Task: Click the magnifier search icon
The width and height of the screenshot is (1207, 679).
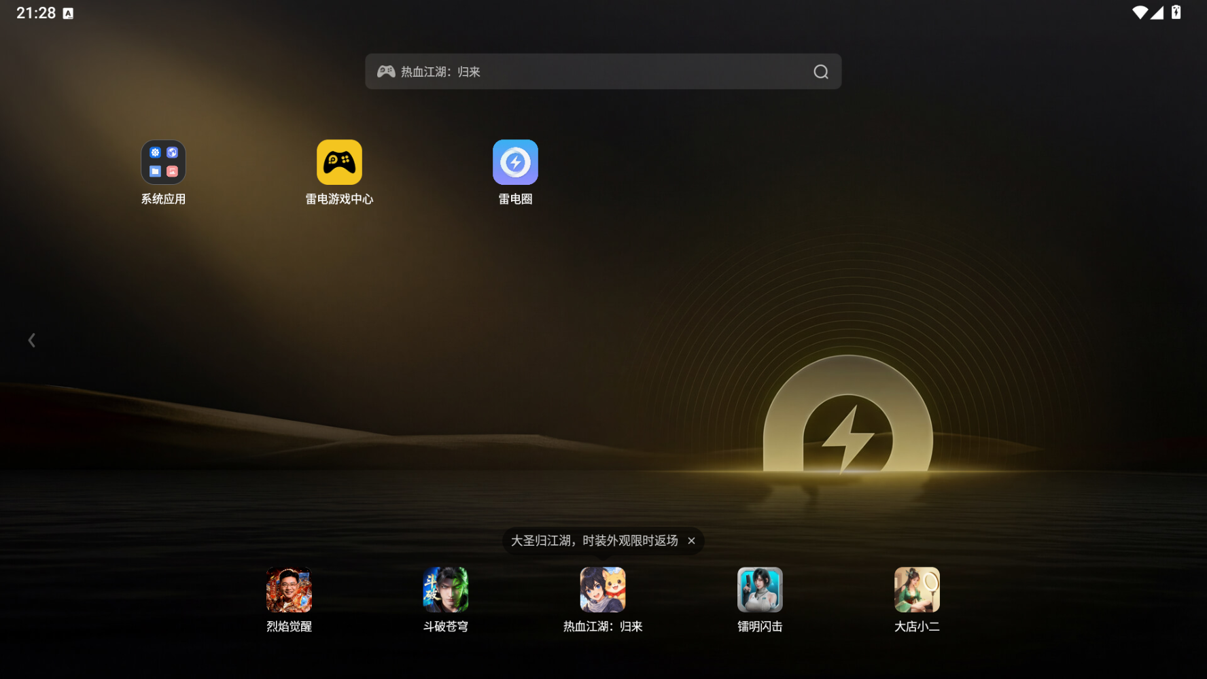Action: click(821, 72)
